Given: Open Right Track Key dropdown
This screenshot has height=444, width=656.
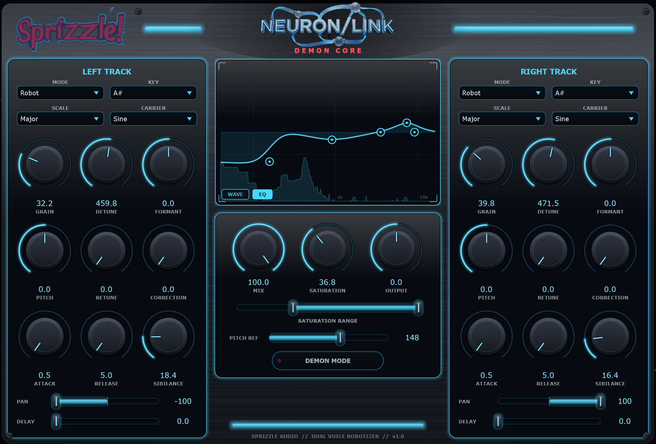Looking at the screenshot, I should [x=595, y=93].
